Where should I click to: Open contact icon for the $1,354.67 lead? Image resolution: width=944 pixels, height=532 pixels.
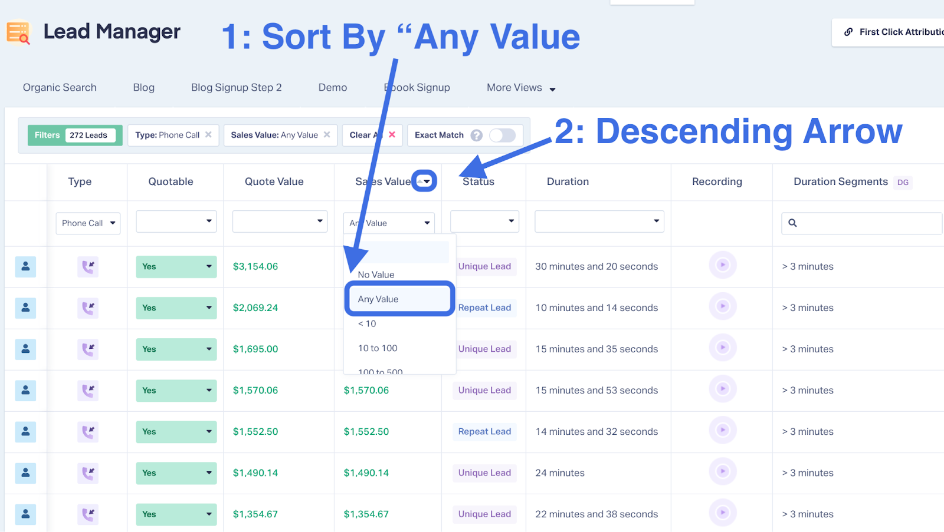click(25, 514)
